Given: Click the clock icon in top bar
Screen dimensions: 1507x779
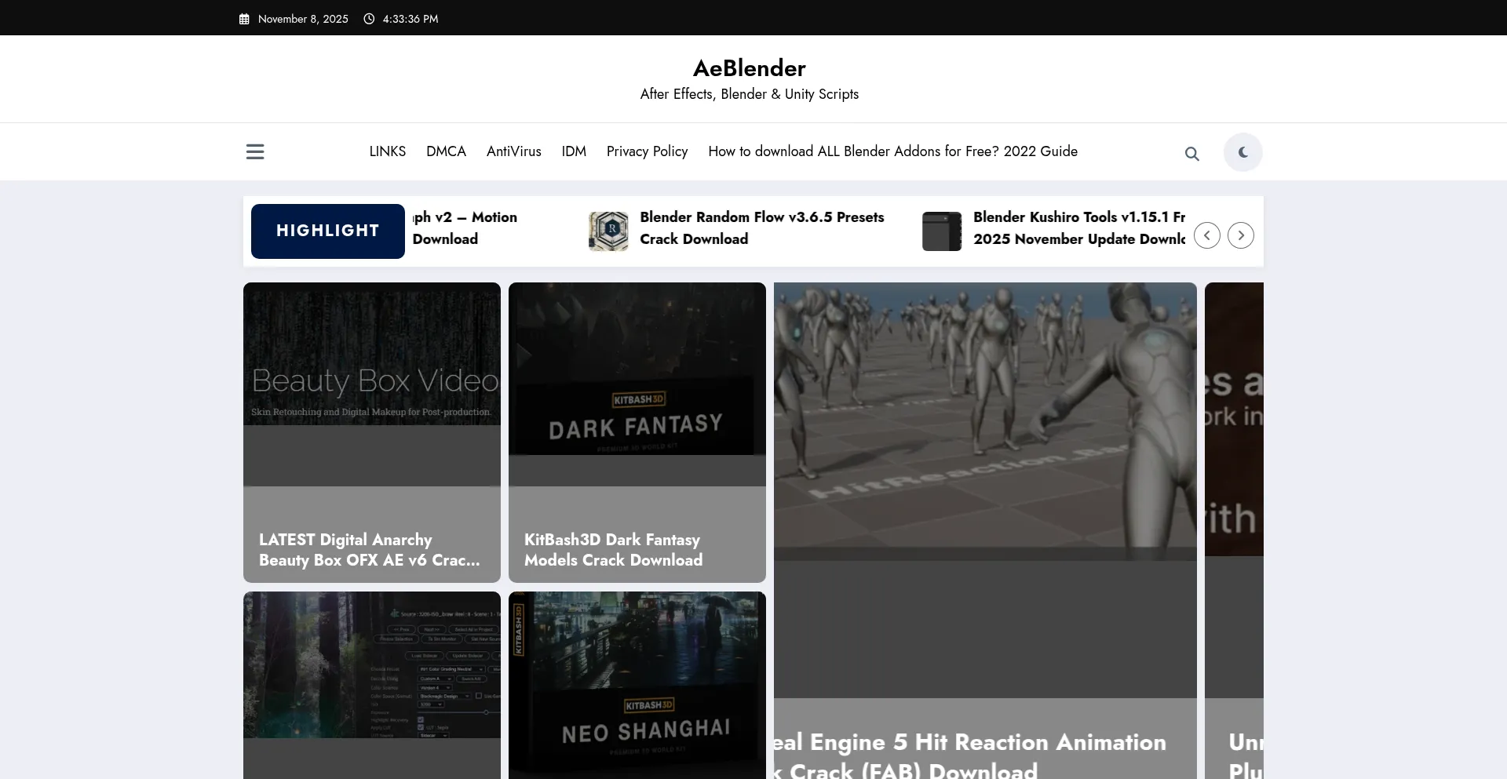Looking at the screenshot, I should tap(369, 19).
